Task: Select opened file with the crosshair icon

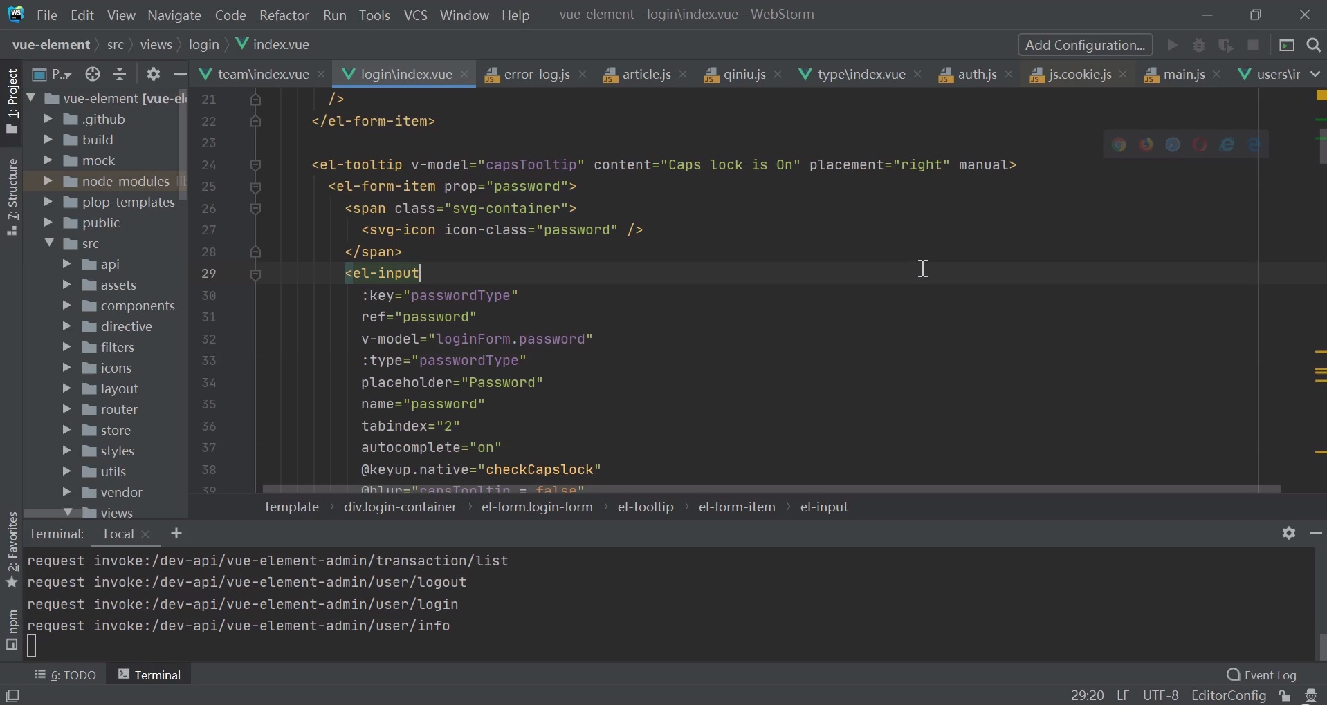Action: (x=93, y=75)
